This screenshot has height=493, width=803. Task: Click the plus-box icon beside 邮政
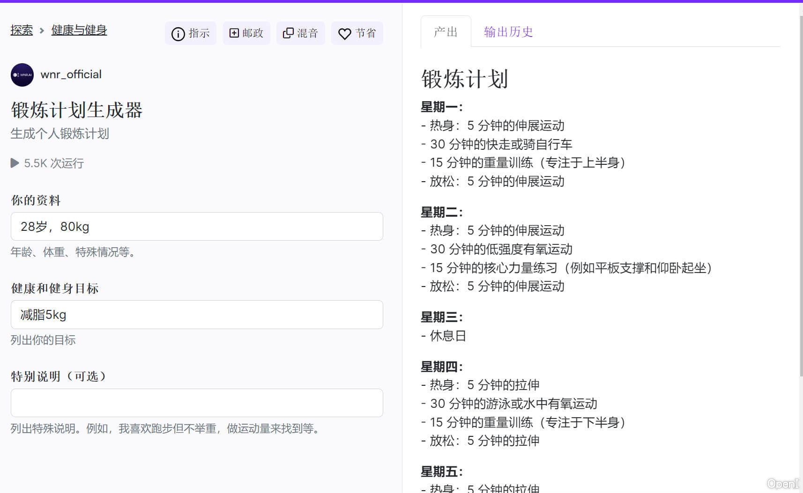coord(234,33)
